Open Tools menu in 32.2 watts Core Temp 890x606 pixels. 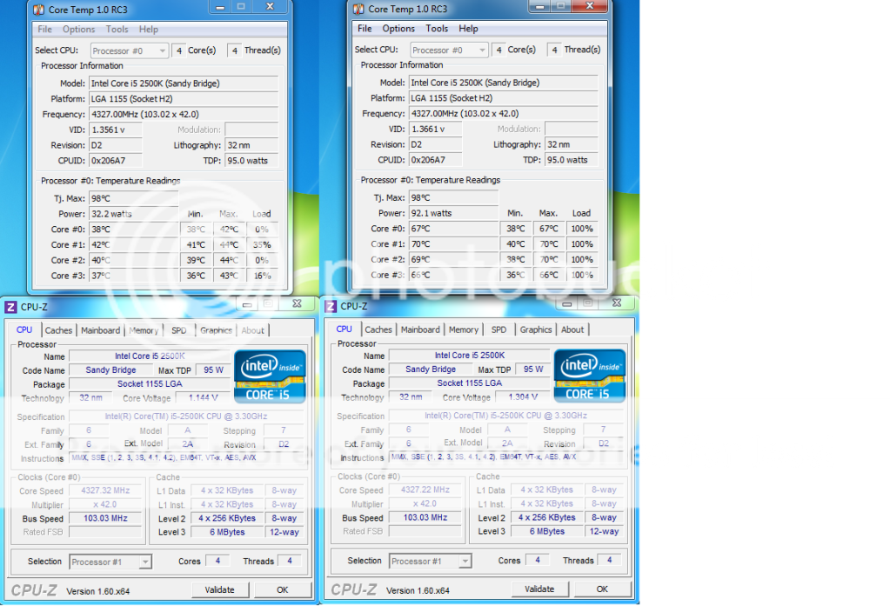[x=117, y=30]
